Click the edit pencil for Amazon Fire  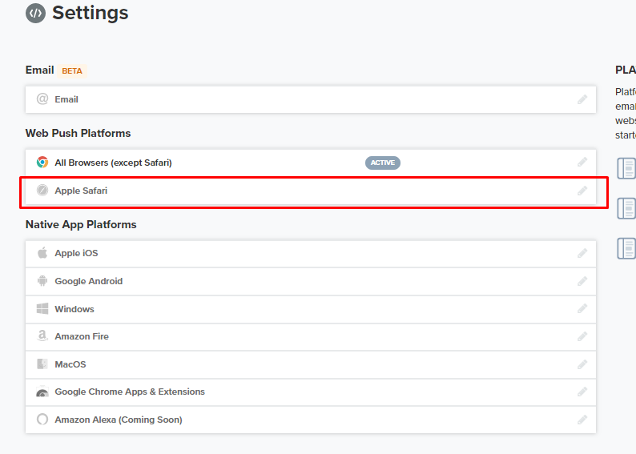[582, 337]
